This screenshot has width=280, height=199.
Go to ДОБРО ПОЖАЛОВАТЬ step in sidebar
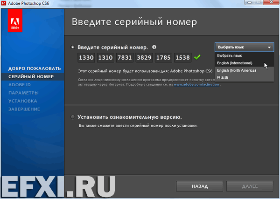35,69
